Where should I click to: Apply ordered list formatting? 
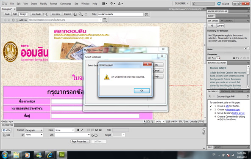[92, 130]
